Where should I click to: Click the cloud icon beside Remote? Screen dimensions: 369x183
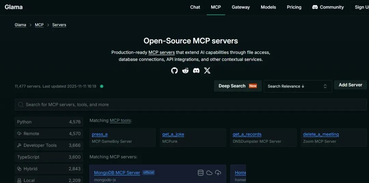(19, 134)
